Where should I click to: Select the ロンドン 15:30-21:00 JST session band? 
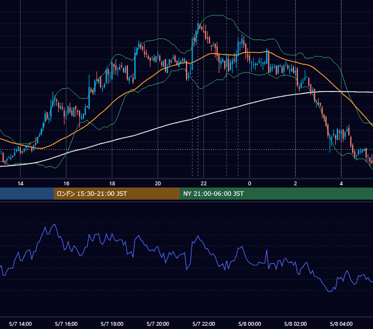[x=116, y=194]
